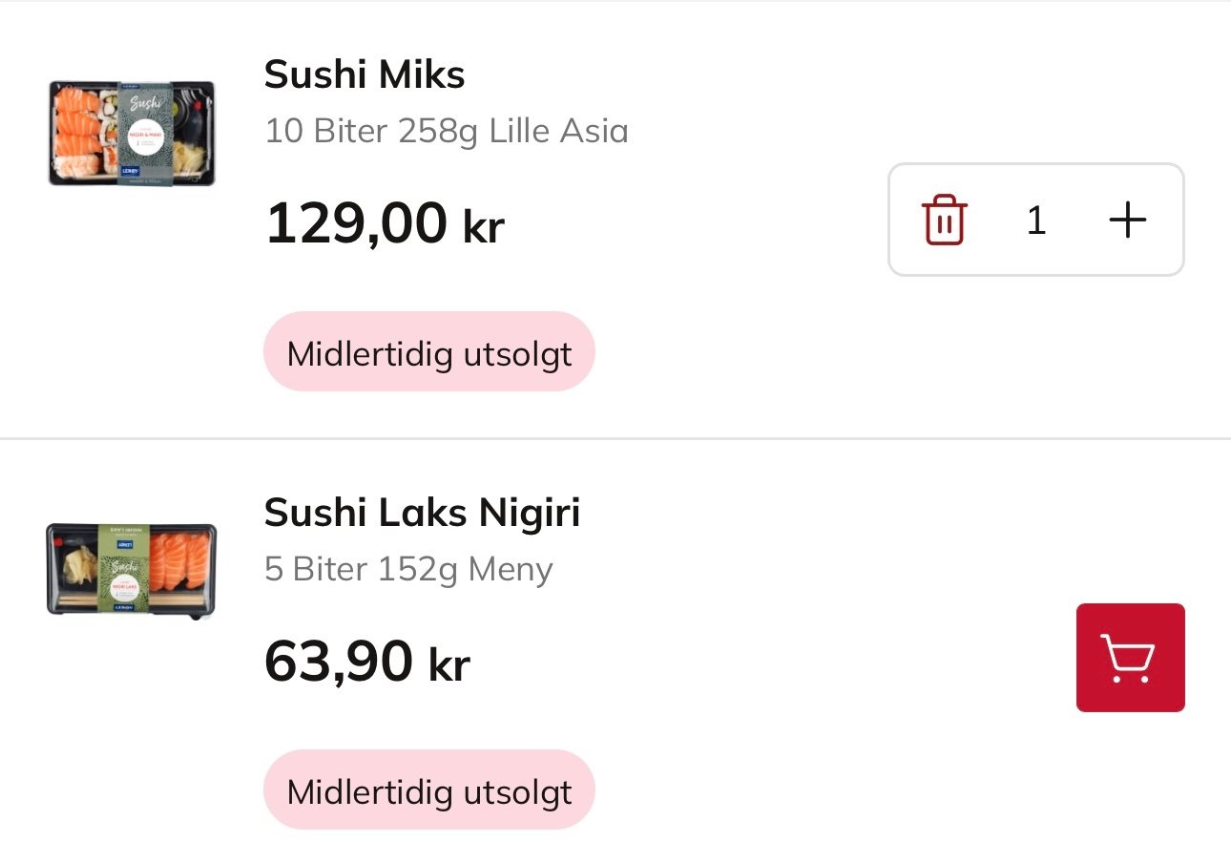Click the kr currency label after 129,00

[x=484, y=228]
